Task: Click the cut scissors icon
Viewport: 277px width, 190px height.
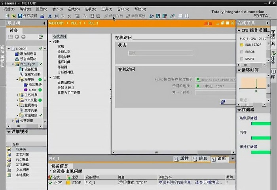Action: 50,16
